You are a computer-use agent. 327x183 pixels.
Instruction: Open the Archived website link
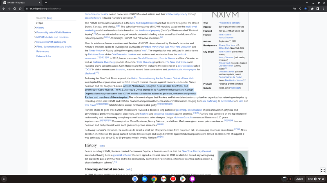click(x=235, y=88)
